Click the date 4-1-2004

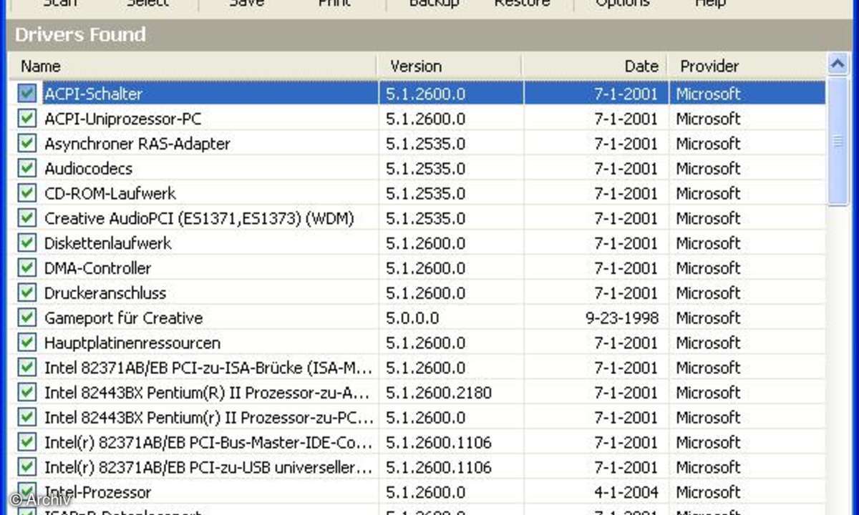click(626, 492)
